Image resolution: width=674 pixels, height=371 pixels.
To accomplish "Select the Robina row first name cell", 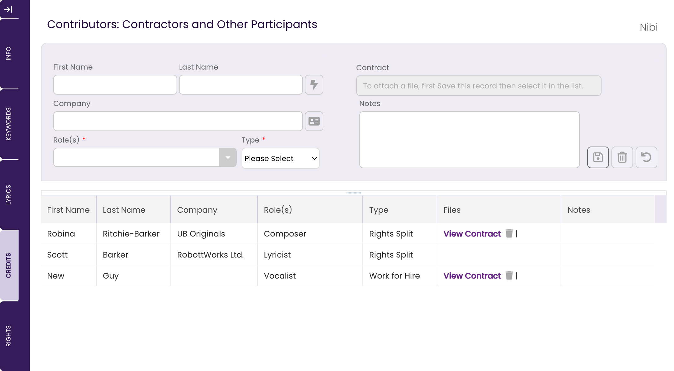I will point(68,234).
